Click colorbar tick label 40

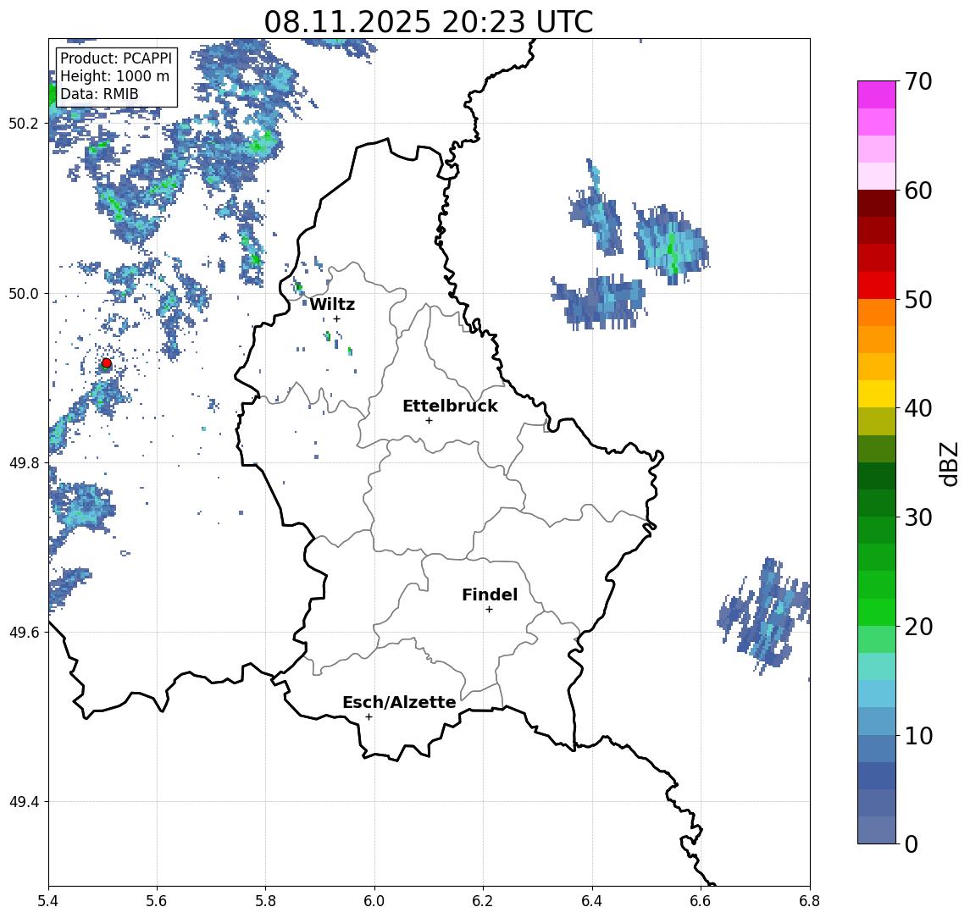click(x=918, y=408)
